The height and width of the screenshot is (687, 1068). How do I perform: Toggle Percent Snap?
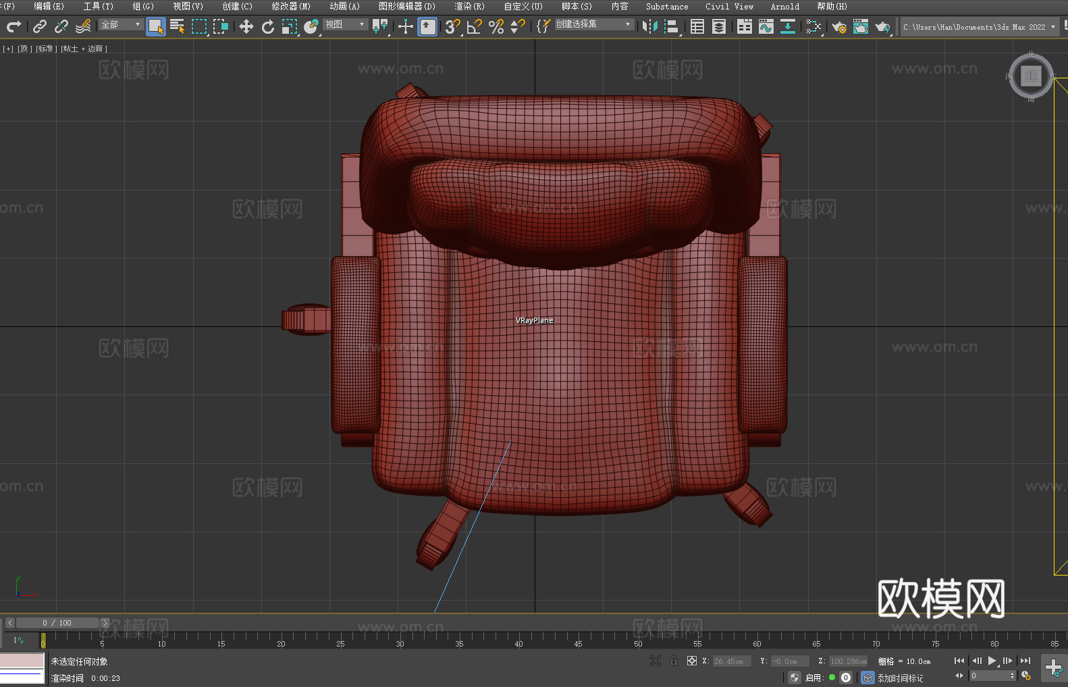point(496,26)
